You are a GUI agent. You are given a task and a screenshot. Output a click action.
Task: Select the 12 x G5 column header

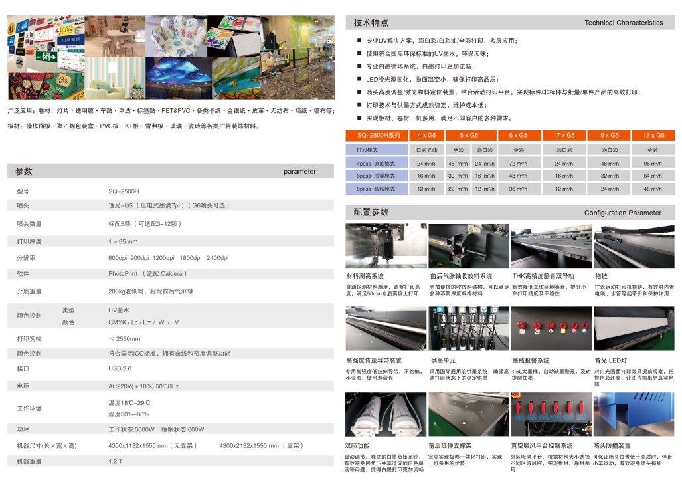tap(652, 135)
